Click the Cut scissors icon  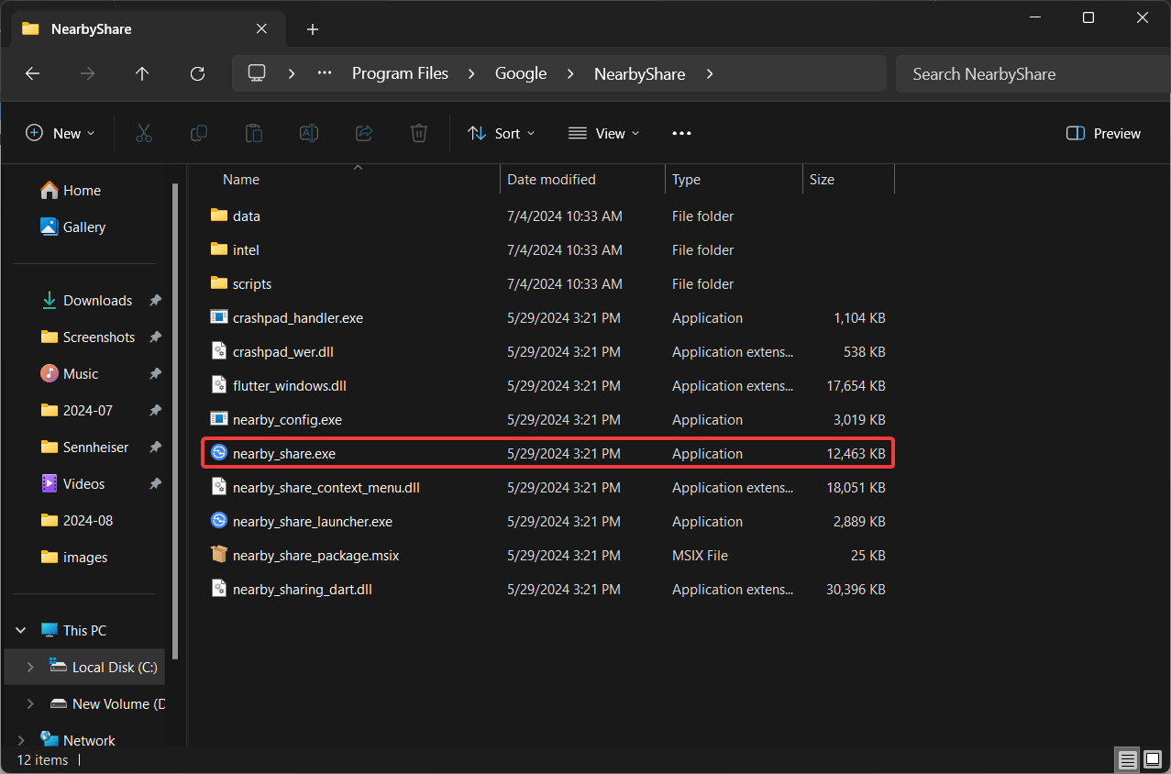pyautogui.click(x=143, y=134)
